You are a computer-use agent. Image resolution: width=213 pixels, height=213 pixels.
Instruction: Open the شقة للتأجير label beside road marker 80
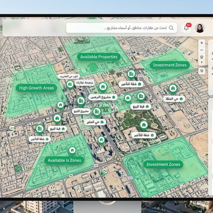click(x=131, y=84)
